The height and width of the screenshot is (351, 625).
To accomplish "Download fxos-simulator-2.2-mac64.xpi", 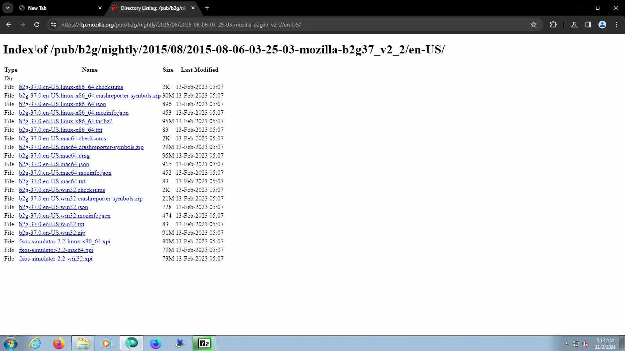I will [56, 250].
